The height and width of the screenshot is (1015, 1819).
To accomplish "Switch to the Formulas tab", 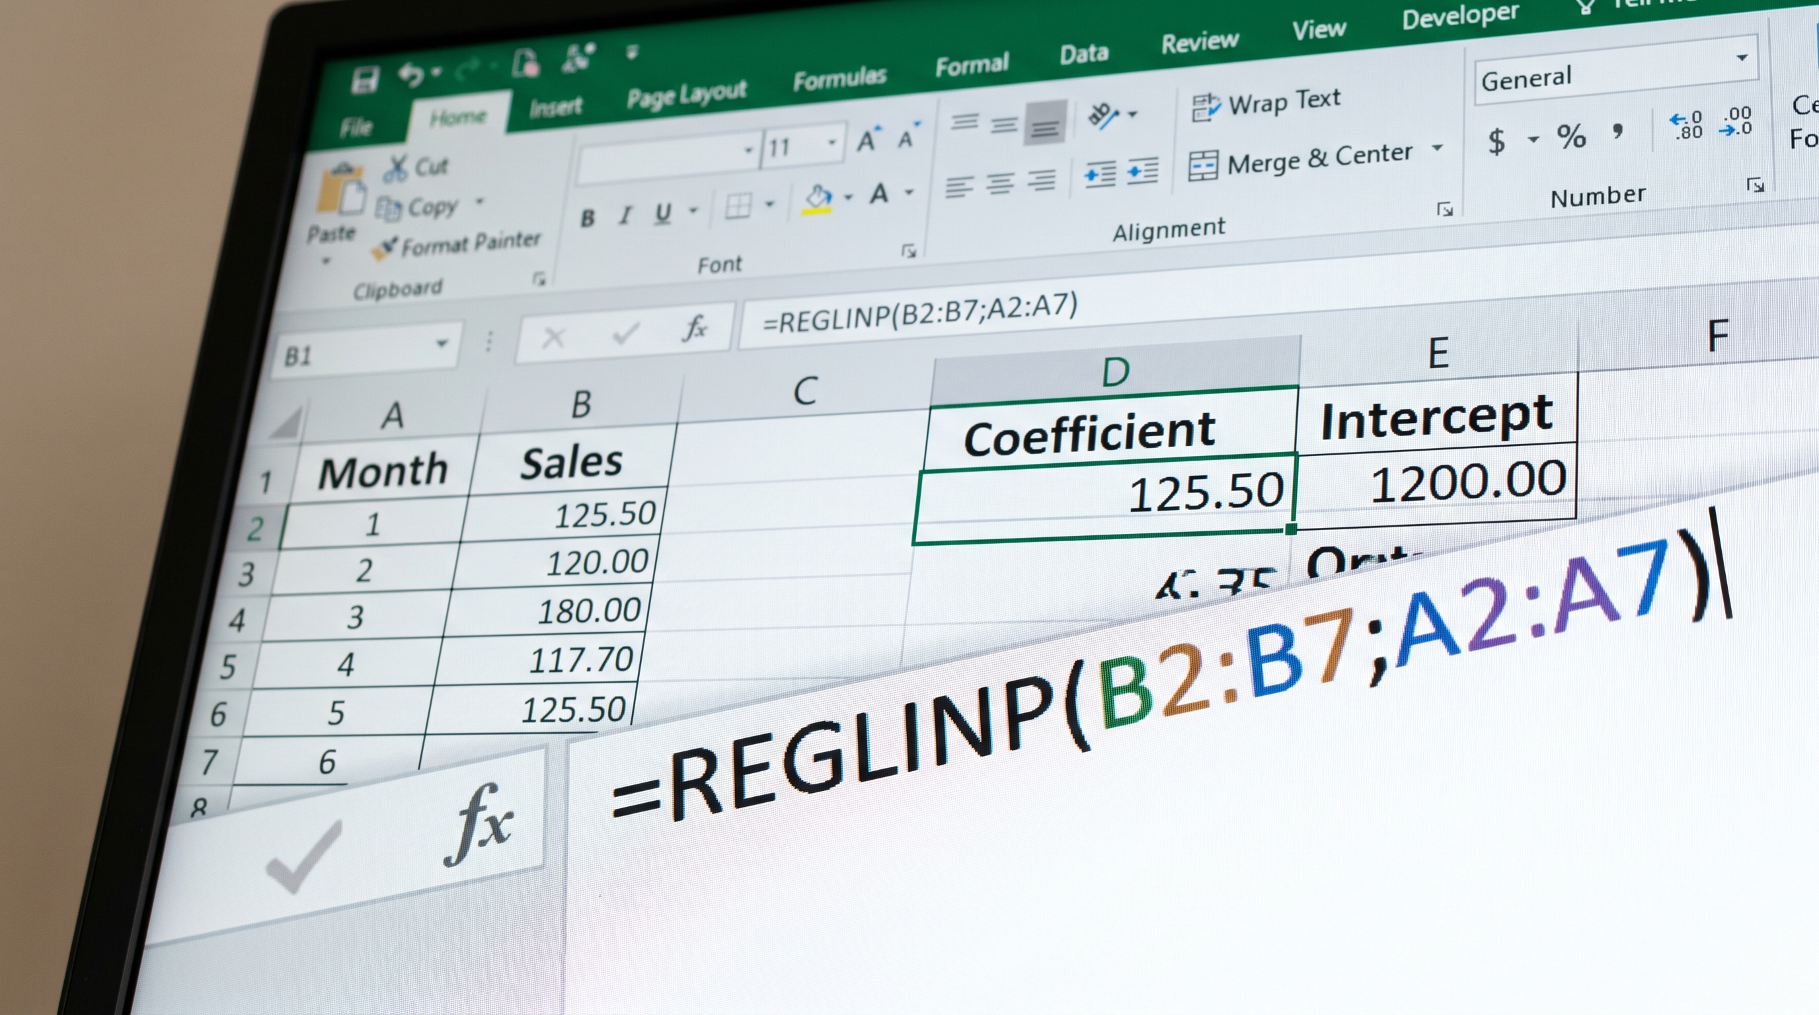I will pyautogui.click(x=839, y=79).
